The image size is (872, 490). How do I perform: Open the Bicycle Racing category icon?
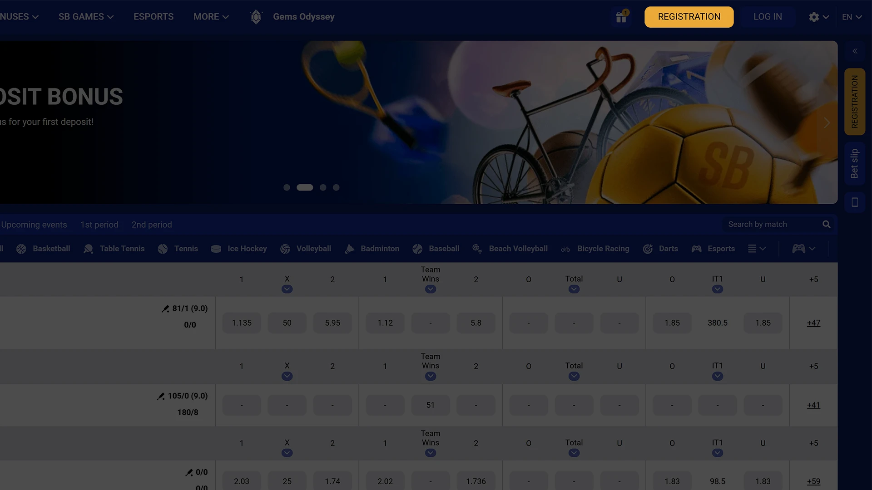[565, 249]
